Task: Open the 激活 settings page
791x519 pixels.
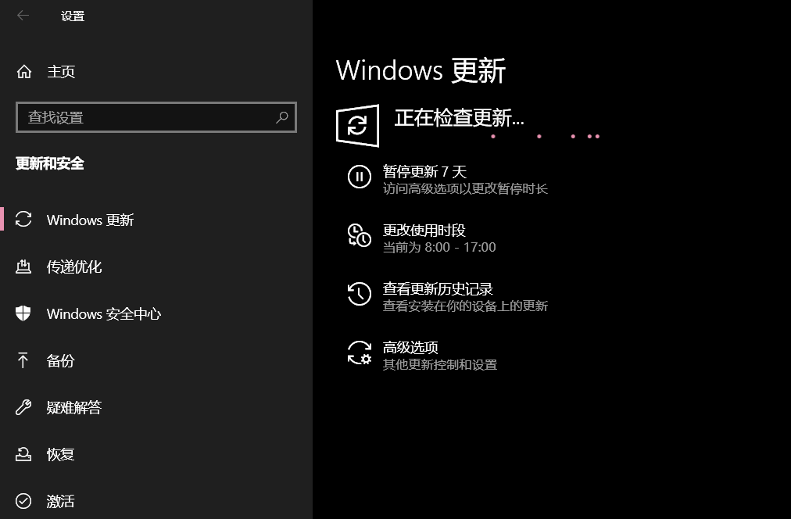Action: 60,501
